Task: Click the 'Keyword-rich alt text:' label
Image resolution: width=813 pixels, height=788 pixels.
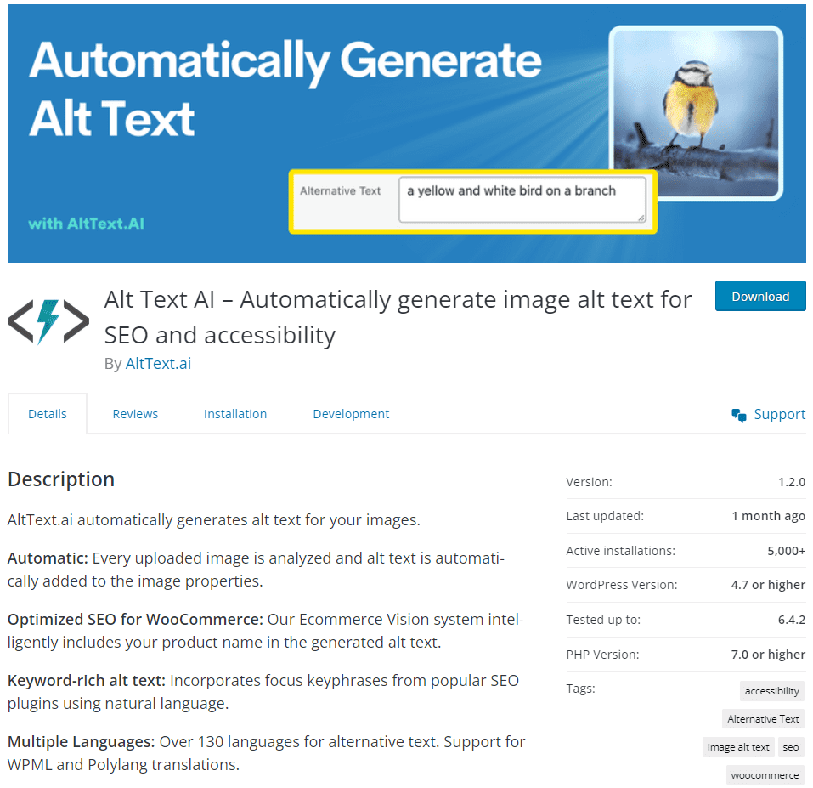Action: click(x=87, y=681)
